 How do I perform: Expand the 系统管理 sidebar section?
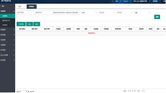pos(8,60)
